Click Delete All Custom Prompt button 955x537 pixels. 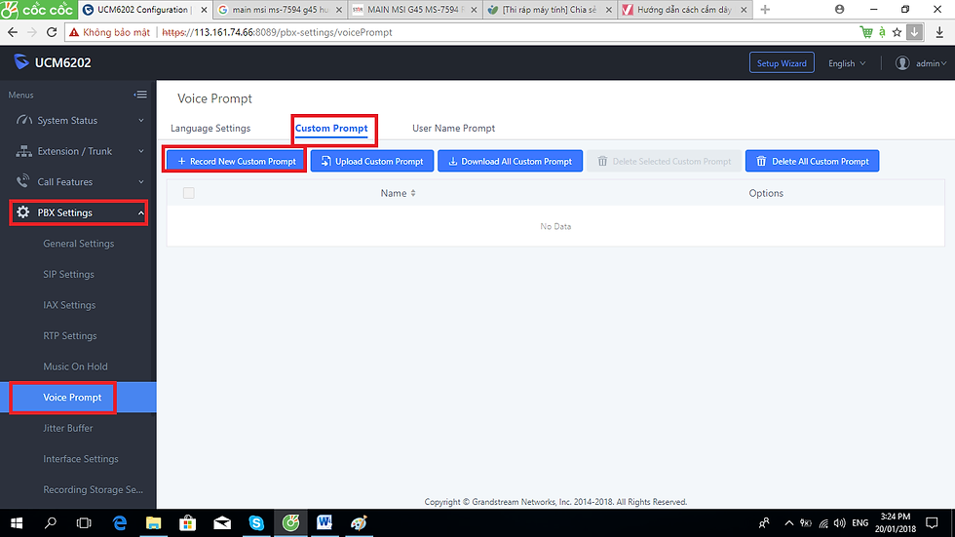coord(812,162)
